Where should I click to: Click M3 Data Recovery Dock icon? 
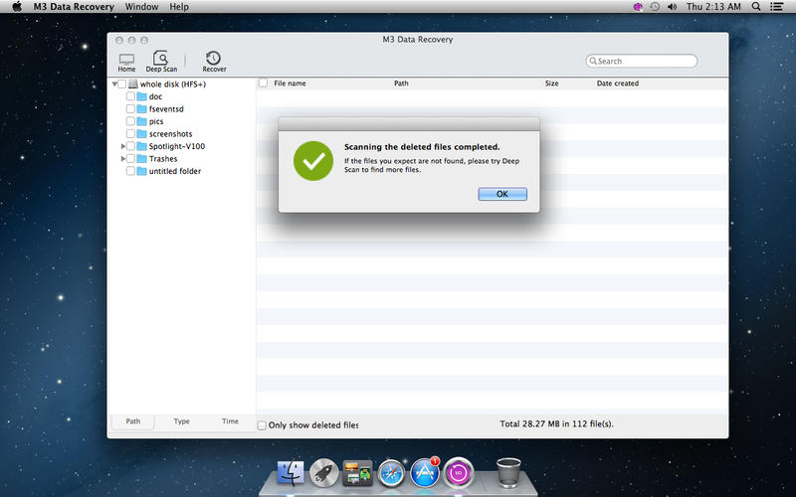pyautogui.click(x=459, y=473)
